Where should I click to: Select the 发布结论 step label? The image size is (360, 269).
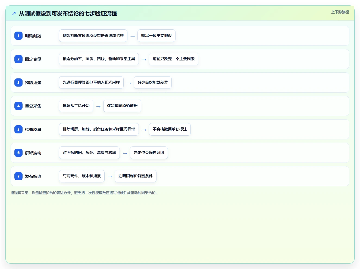pyautogui.click(x=33, y=176)
